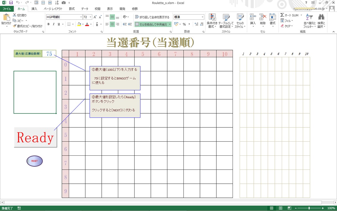Expand the merge and center dropdown arrow
Screen dimensions: 337x211
coord(170,24)
